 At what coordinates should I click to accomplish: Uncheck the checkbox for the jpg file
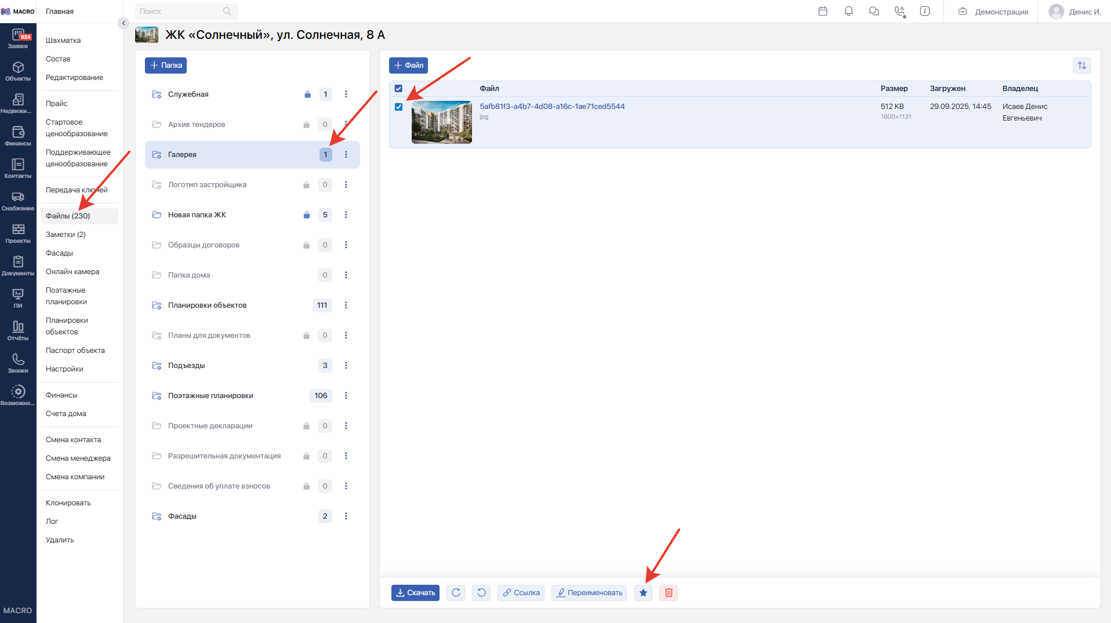[398, 107]
